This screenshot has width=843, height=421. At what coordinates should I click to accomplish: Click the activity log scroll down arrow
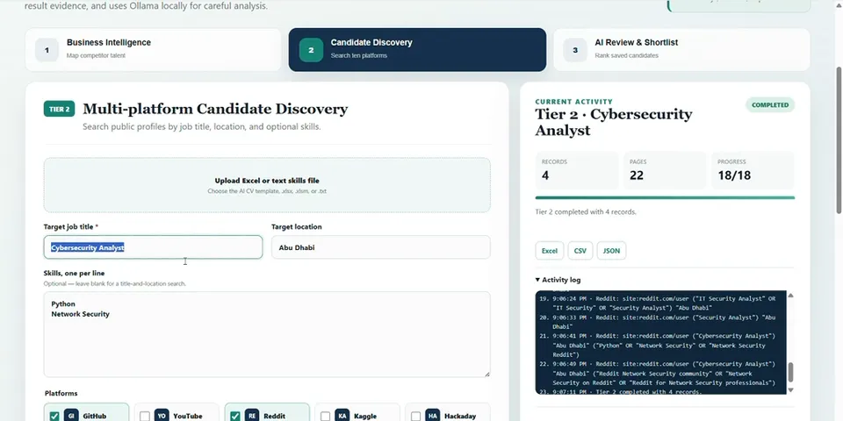click(790, 389)
